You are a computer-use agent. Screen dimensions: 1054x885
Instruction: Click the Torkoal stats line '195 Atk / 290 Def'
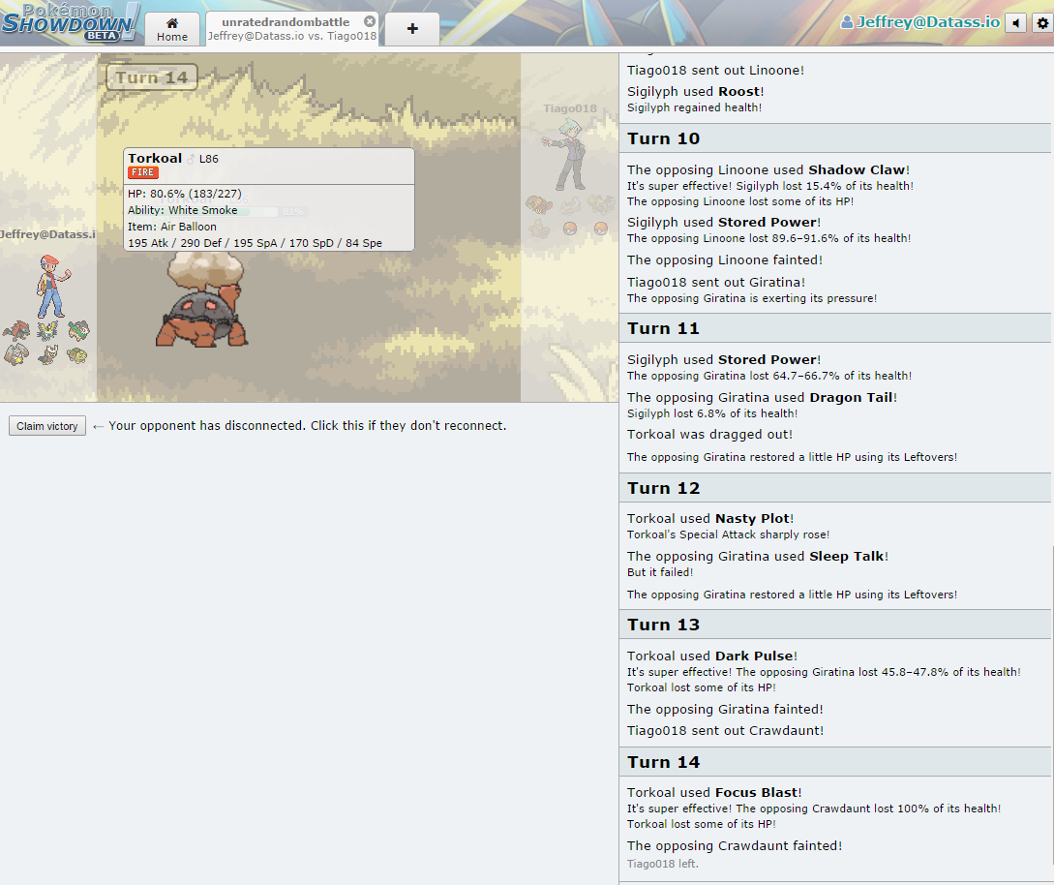click(x=255, y=243)
